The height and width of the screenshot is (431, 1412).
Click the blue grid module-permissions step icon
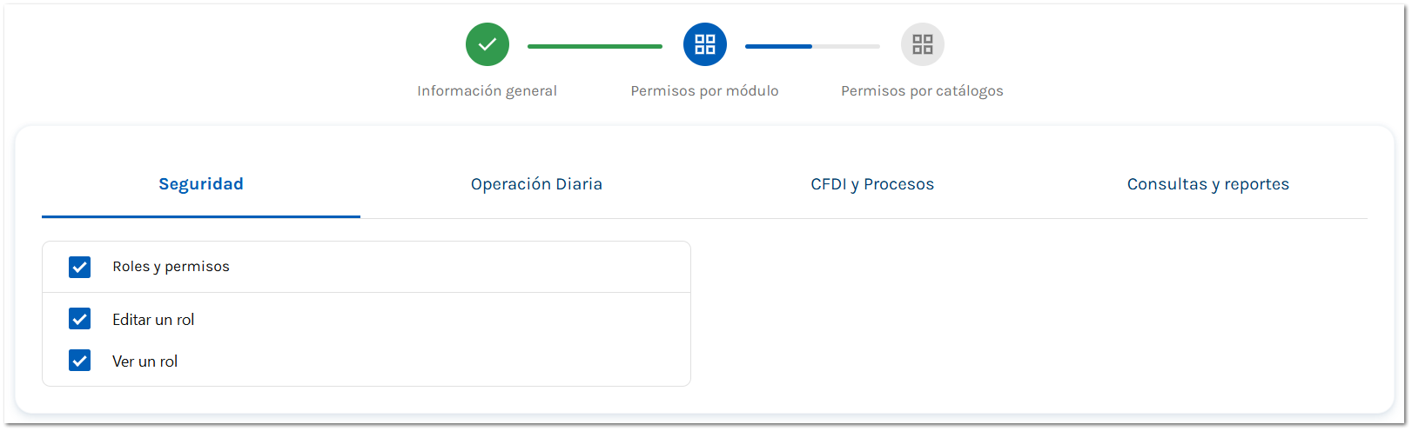click(705, 44)
